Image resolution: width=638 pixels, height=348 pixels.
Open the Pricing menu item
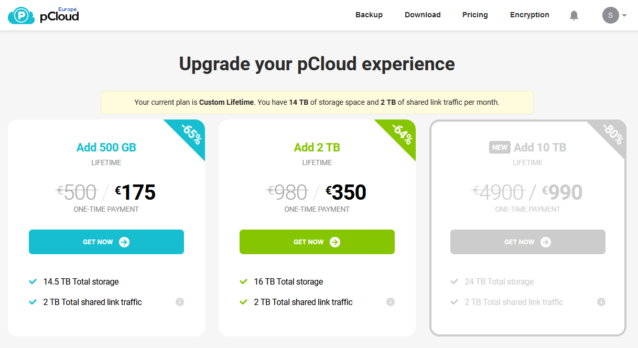[x=475, y=15]
